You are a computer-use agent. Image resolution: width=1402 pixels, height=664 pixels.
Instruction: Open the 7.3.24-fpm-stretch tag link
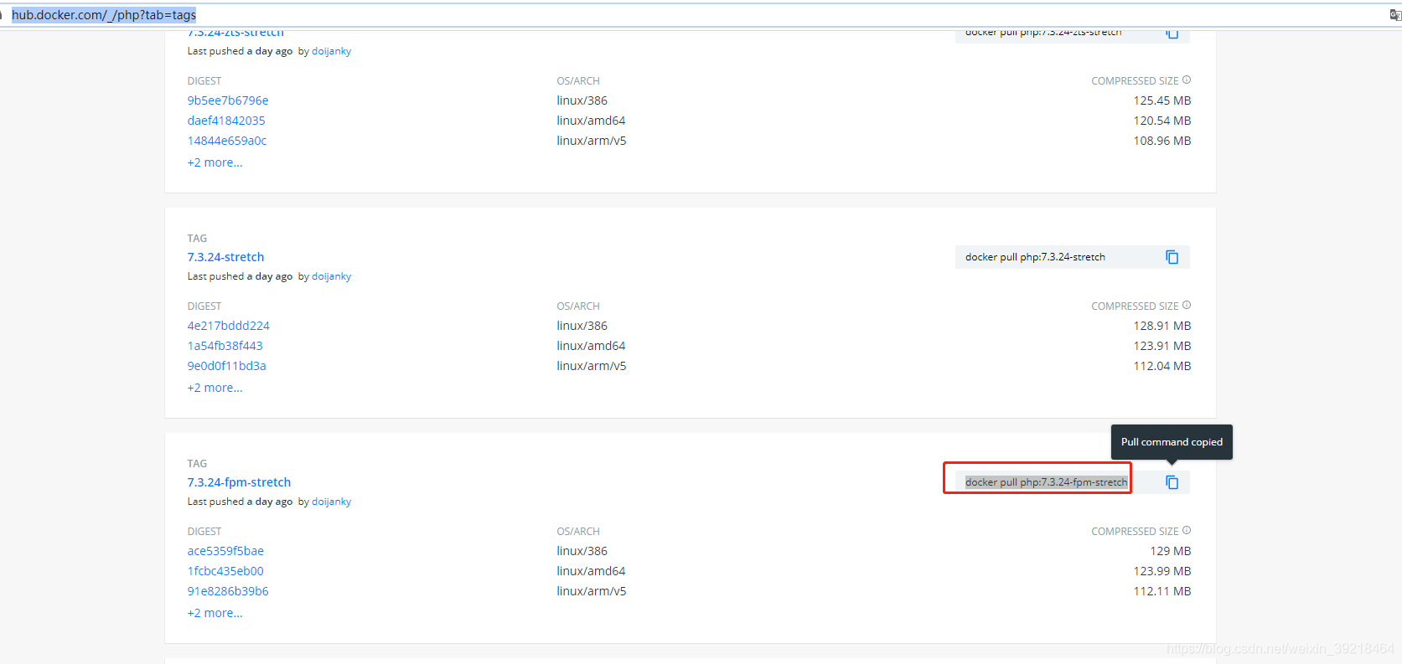239,482
